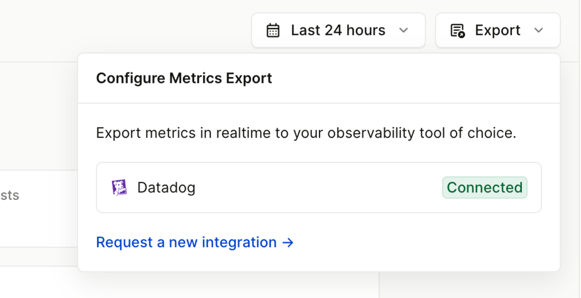Click the Export button
This screenshot has height=298, width=581.
point(497,30)
